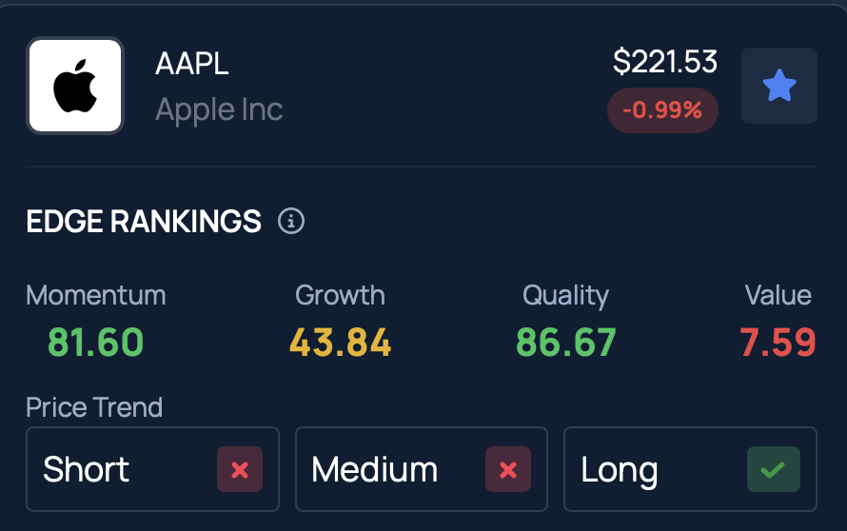Click the Quality score 86.67
Screen dimensions: 847x531
565,342
